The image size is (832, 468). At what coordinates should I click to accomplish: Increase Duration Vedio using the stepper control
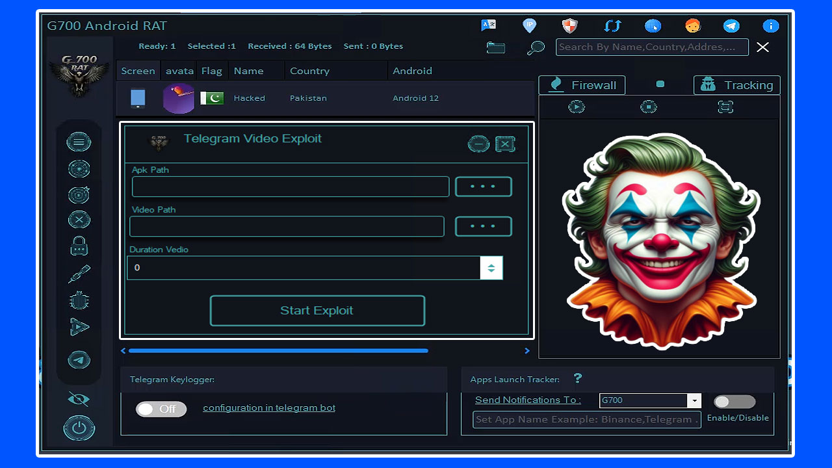click(492, 264)
